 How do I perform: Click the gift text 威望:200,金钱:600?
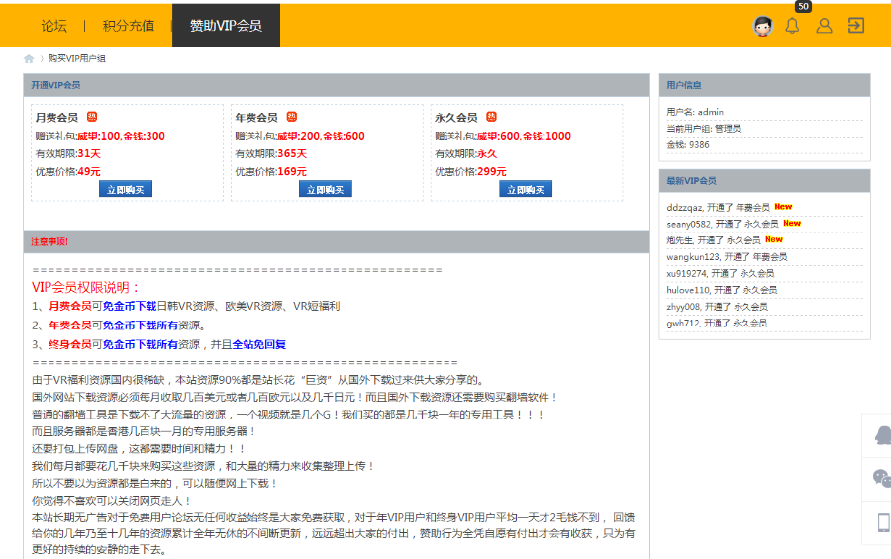[x=321, y=136]
